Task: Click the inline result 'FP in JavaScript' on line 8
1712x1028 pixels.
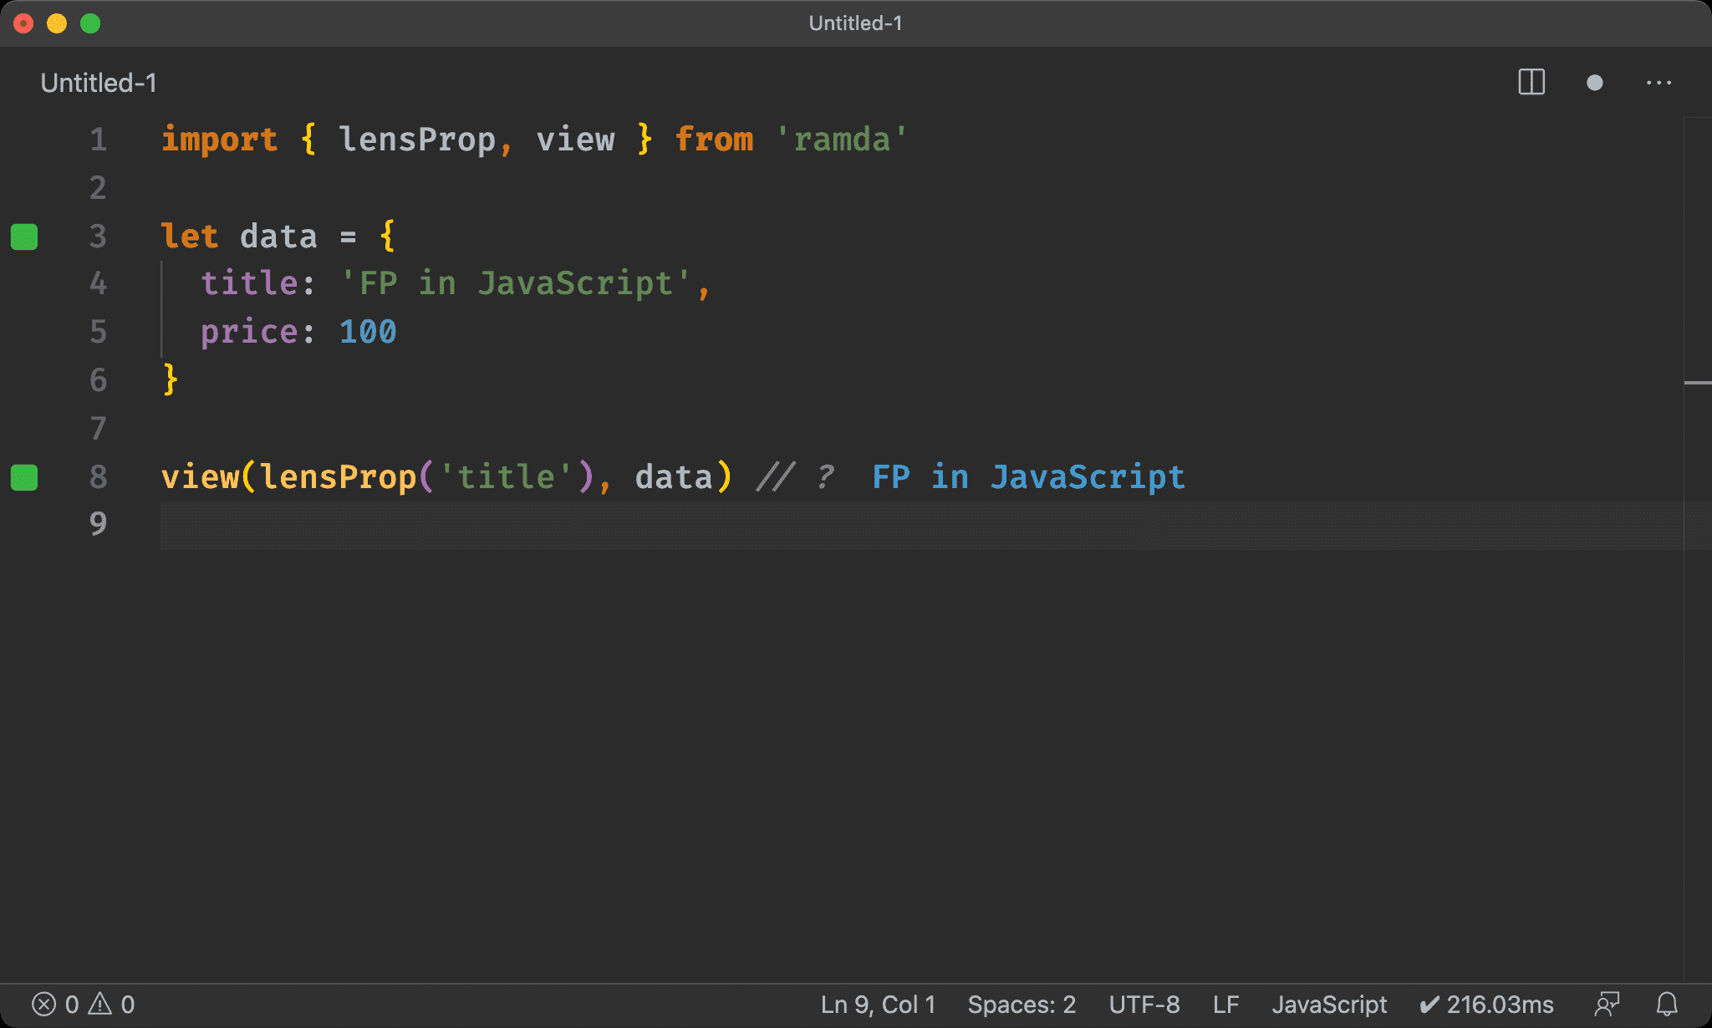Action: tap(1028, 477)
